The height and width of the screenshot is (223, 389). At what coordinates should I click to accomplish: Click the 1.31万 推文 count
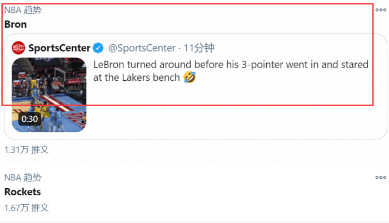point(27,149)
